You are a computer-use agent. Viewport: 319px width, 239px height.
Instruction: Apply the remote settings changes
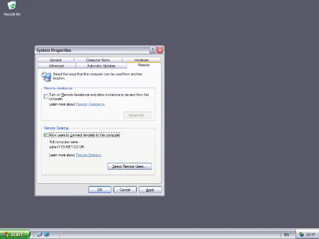(x=150, y=190)
